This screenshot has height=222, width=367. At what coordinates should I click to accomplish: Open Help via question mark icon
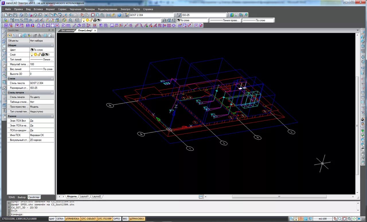click(119, 15)
